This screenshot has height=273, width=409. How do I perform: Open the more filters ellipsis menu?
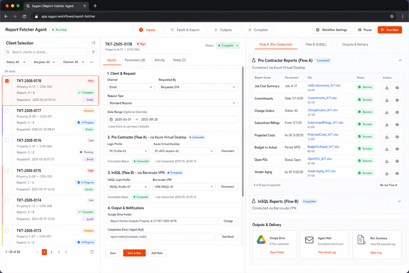91,62
